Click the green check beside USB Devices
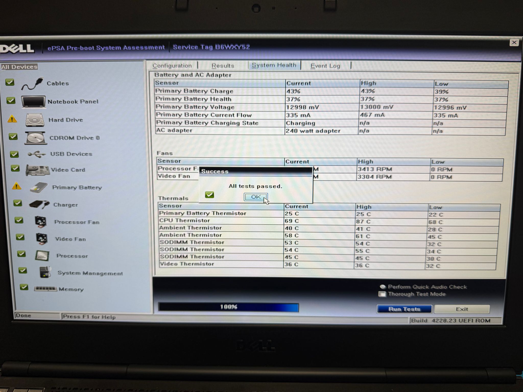This screenshot has height=392, width=523. (x=14, y=154)
